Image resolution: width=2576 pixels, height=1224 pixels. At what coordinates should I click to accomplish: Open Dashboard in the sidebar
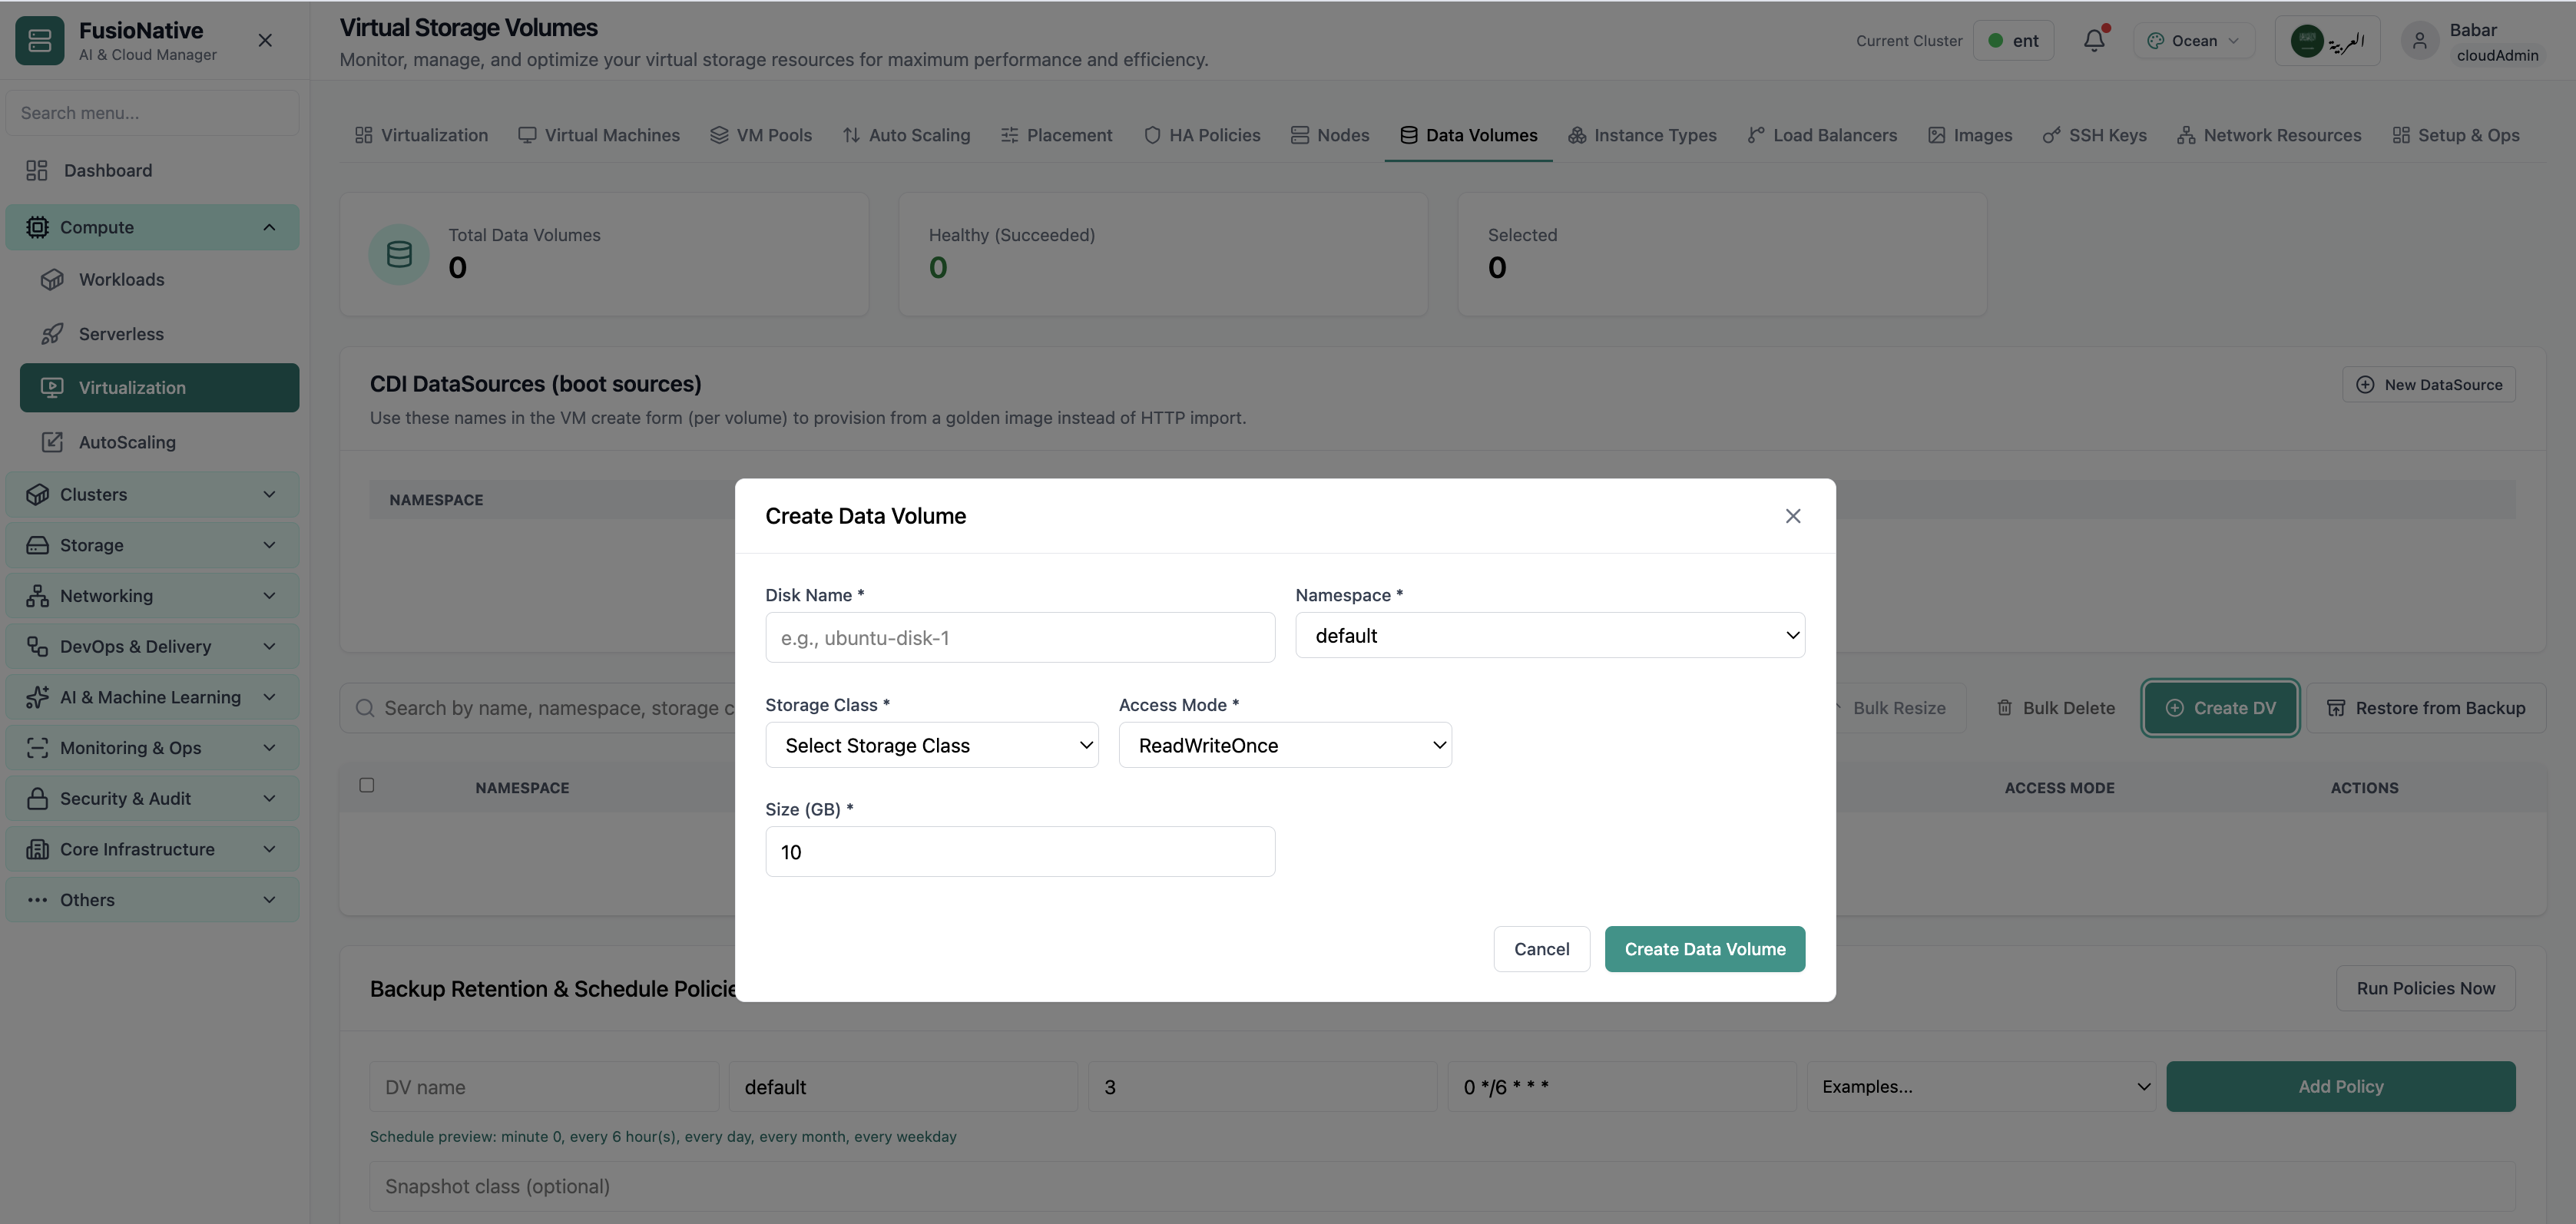pos(152,170)
